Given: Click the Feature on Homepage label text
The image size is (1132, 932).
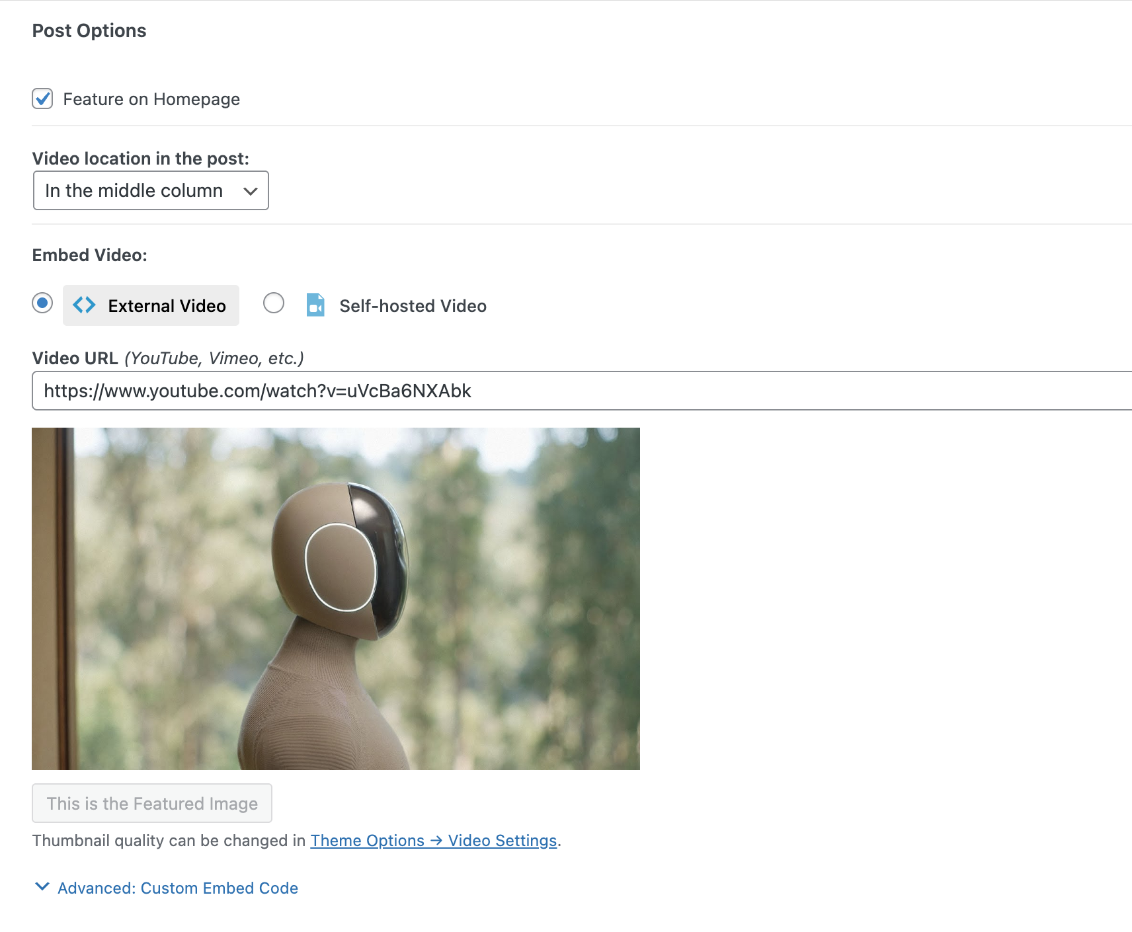Looking at the screenshot, I should tap(151, 99).
